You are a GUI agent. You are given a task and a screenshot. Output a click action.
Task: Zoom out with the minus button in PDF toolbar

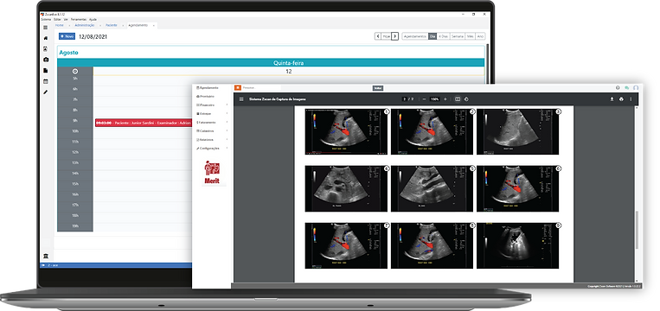coord(424,99)
